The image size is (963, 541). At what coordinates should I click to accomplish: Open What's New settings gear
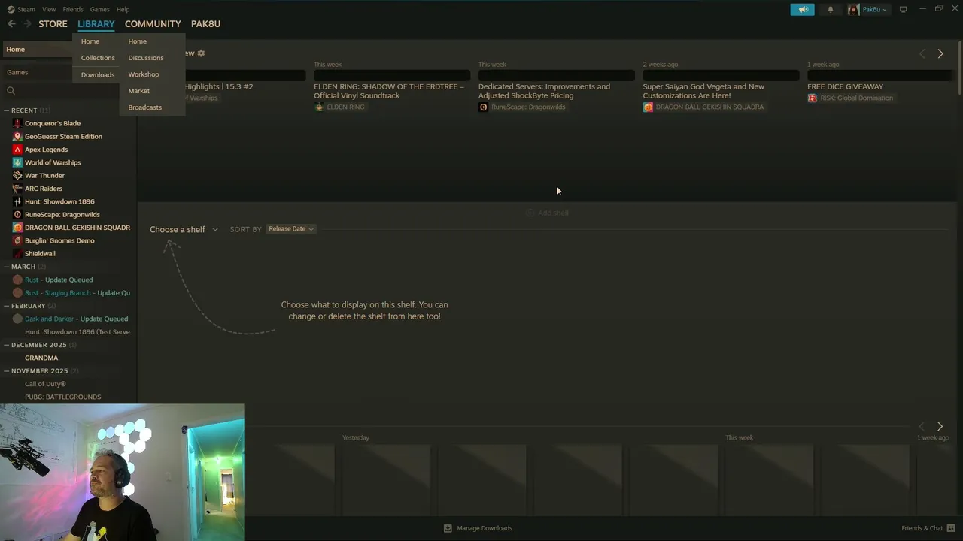(x=201, y=53)
